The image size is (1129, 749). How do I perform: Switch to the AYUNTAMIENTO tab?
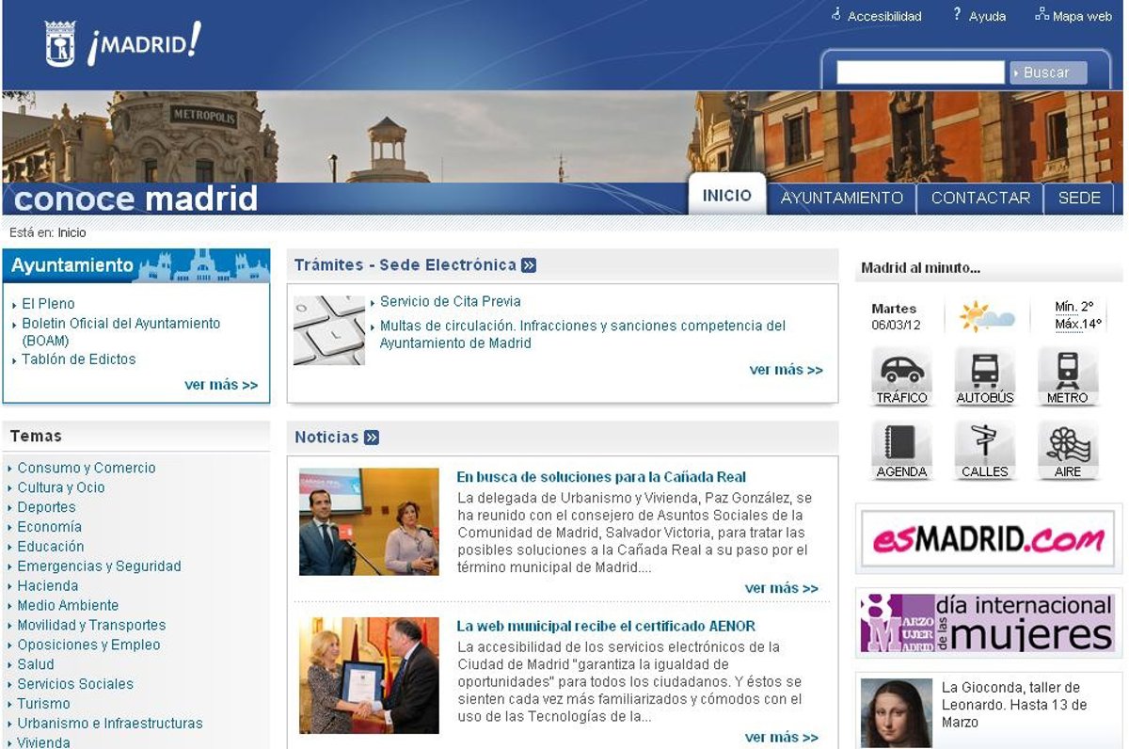[841, 198]
